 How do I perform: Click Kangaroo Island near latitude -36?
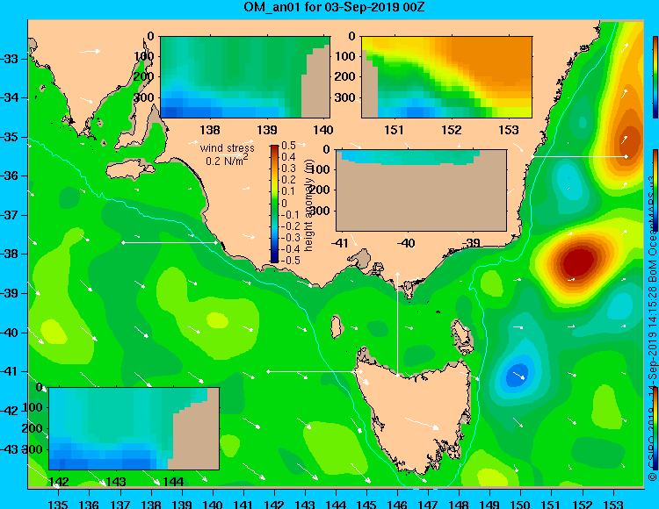[x=130, y=169]
